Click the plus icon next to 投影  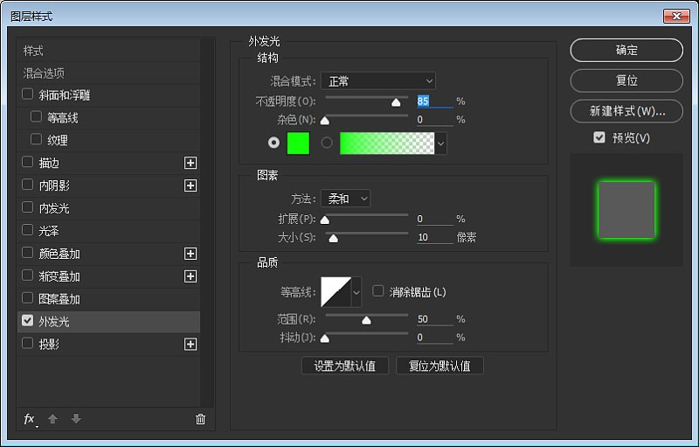[190, 345]
